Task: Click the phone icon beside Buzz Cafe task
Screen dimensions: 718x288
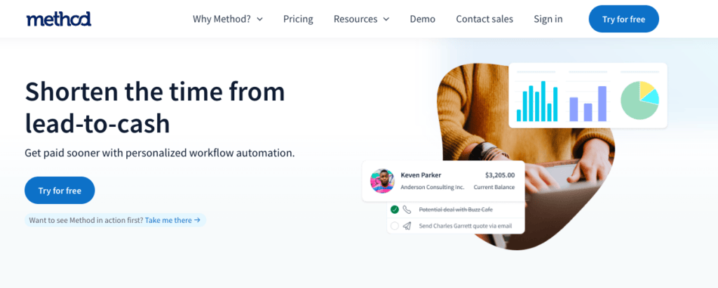Action: pyautogui.click(x=407, y=210)
